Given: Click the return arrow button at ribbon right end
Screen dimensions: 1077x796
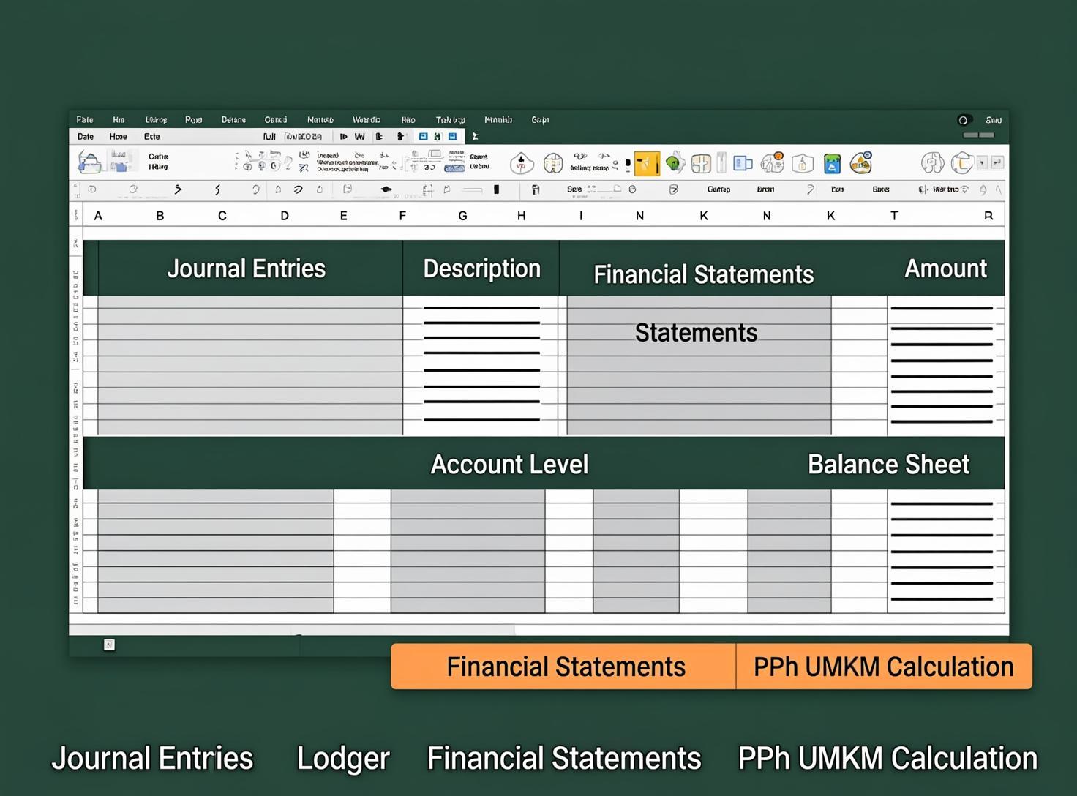Looking at the screenshot, I should coord(997,162).
